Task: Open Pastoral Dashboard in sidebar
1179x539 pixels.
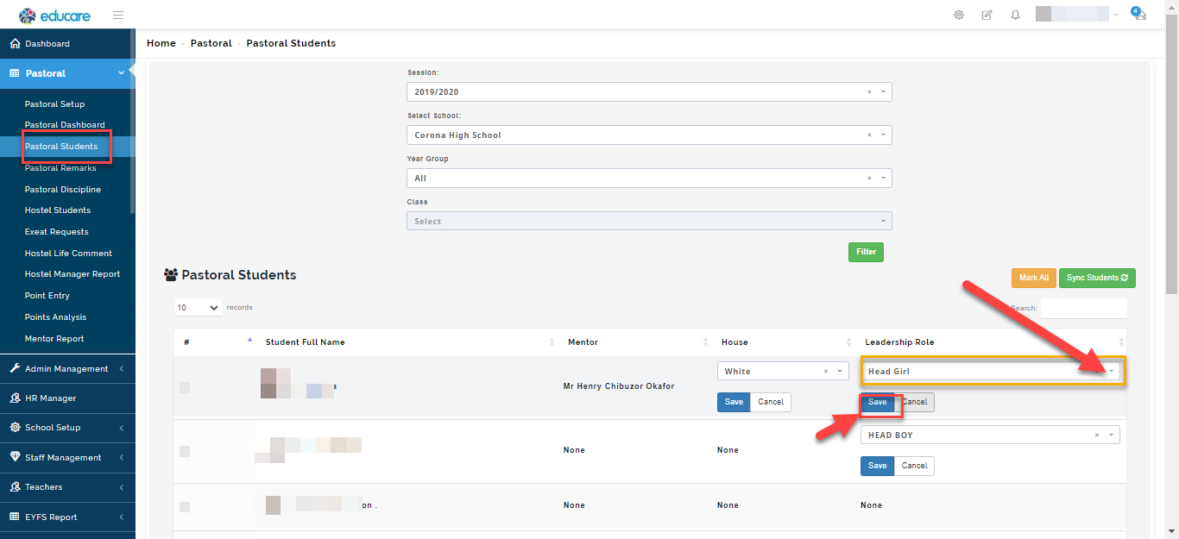Action: tap(65, 125)
